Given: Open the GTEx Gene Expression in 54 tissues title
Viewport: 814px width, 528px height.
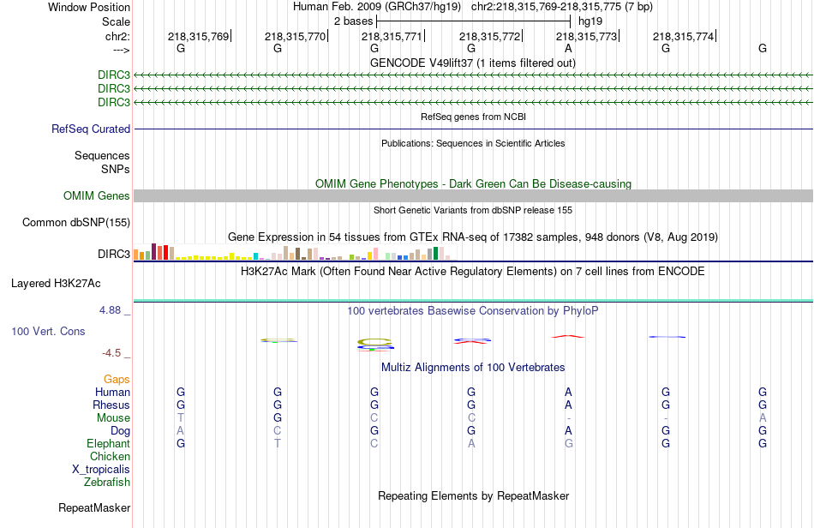Looking at the screenshot, I should coord(473,237).
